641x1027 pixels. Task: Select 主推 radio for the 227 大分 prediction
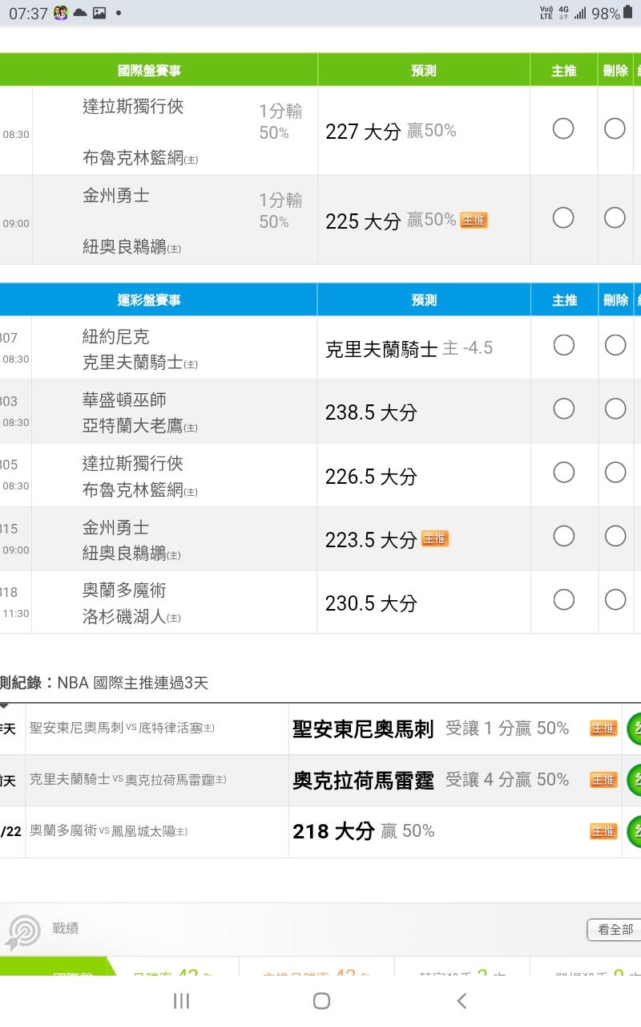[563, 129]
